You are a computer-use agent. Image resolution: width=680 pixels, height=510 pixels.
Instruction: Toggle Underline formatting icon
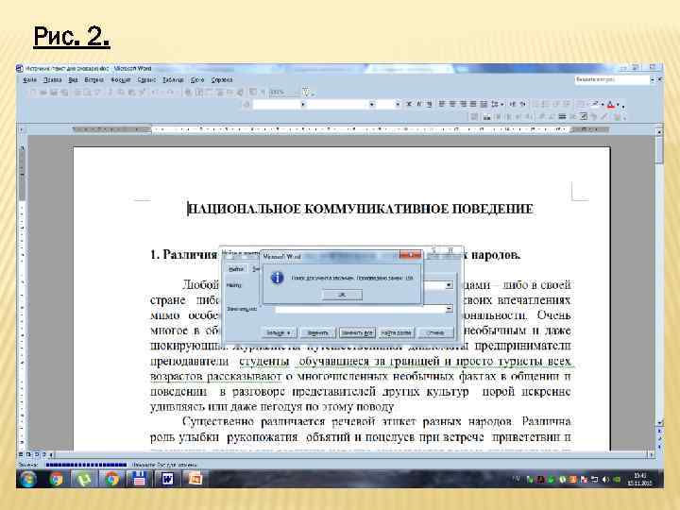click(x=430, y=104)
